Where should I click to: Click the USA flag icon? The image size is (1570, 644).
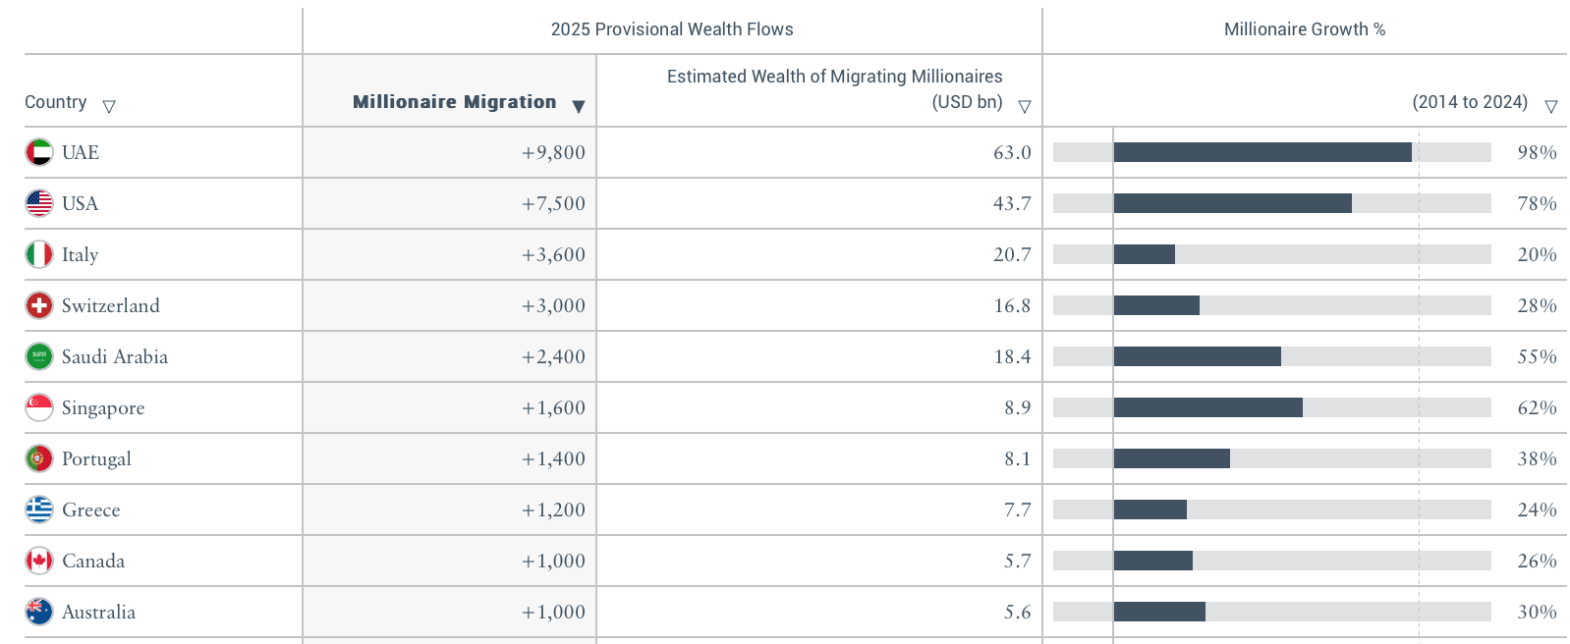click(39, 203)
